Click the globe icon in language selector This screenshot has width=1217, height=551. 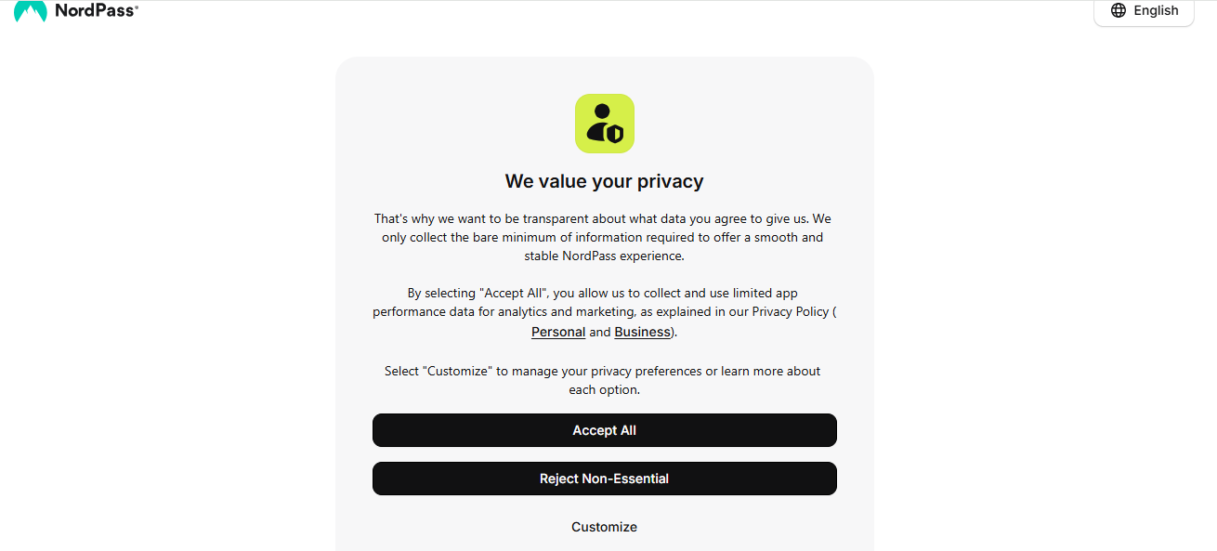pyautogui.click(x=1119, y=10)
